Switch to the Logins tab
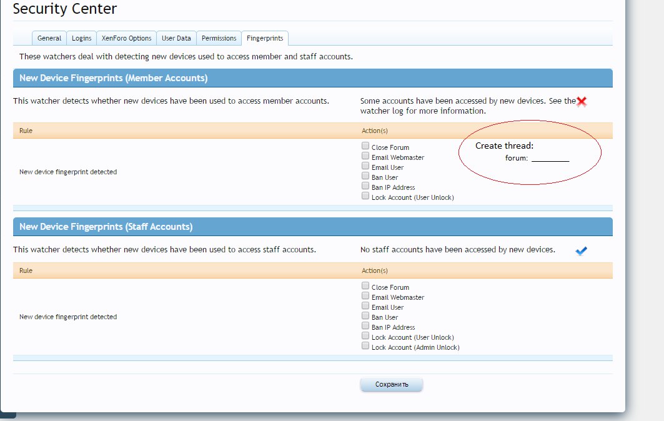 (81, 38)
